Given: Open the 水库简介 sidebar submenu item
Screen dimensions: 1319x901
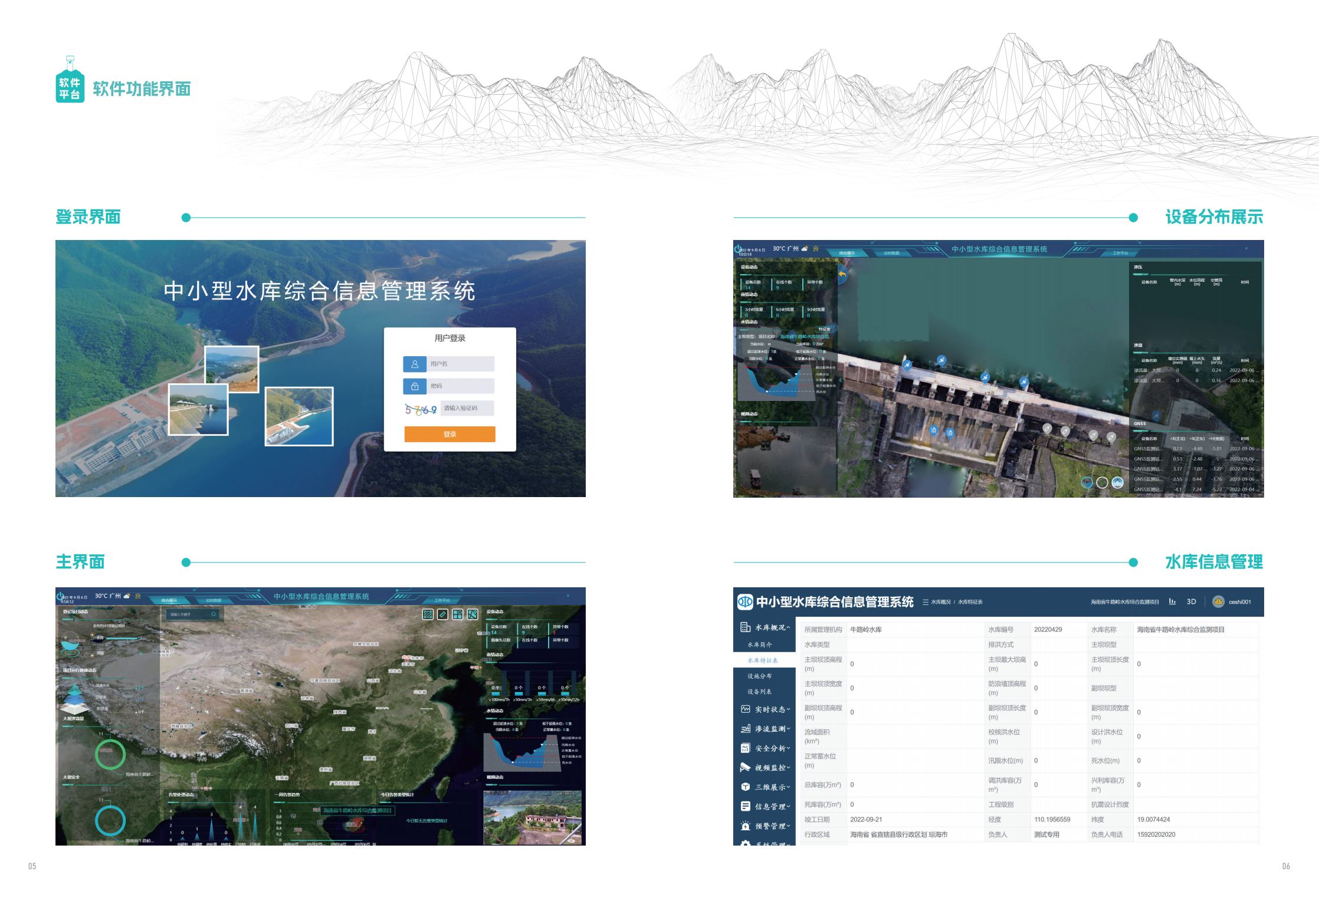Looking at the screenshot, I should (x=760, y=645).
